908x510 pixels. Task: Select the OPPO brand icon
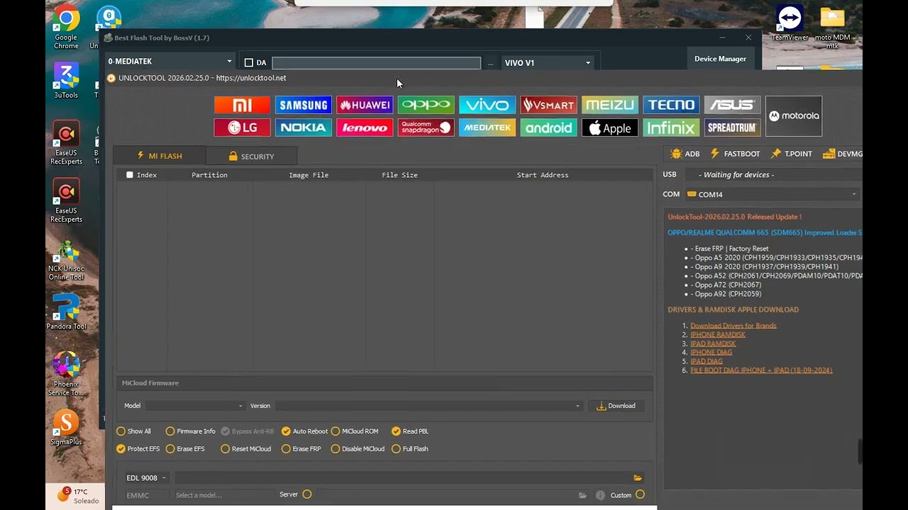(x=426, y=105)
